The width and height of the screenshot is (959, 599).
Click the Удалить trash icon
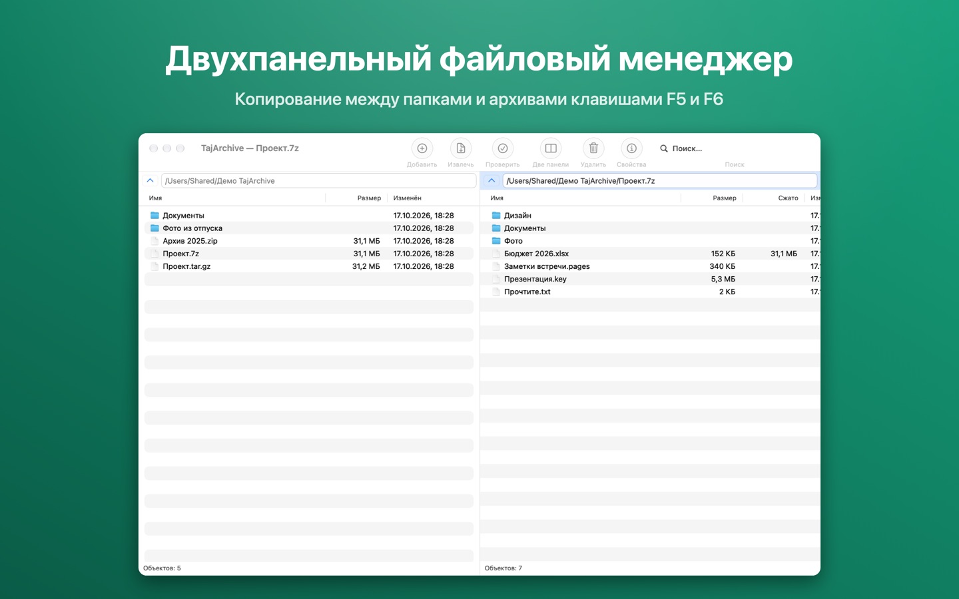click(x=593, y=148)
